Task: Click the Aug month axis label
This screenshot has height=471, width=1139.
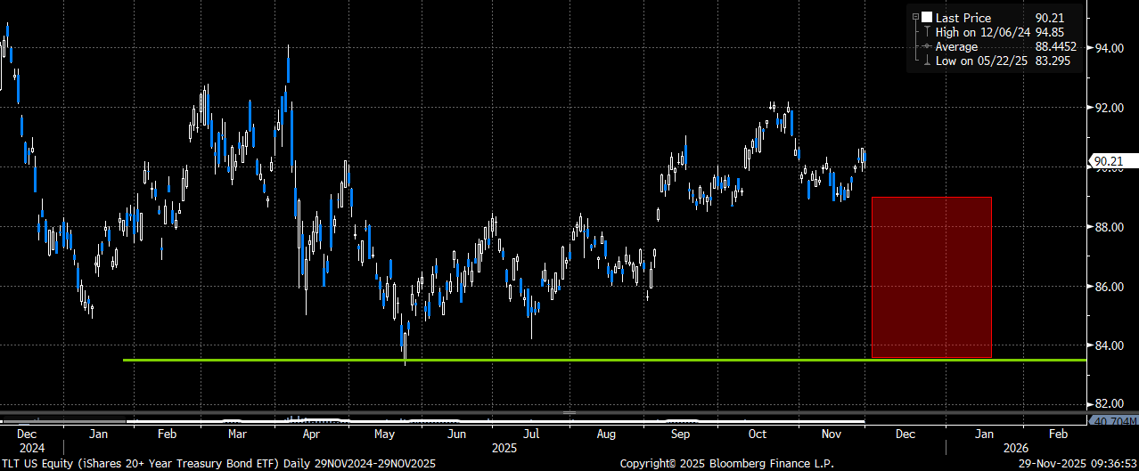Action: (606, 434)
